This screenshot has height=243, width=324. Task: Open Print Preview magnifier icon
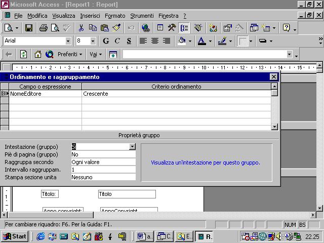(55, 28)
